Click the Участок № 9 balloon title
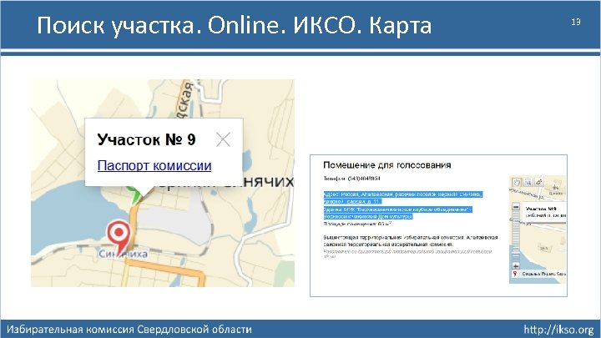Image resolution: width=601 pixels, height=338 pixels. tap(146, 140)
